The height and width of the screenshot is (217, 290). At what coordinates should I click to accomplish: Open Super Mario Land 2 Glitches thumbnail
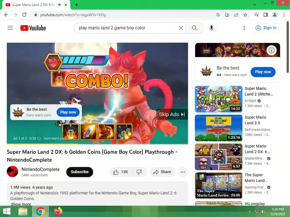218,99
